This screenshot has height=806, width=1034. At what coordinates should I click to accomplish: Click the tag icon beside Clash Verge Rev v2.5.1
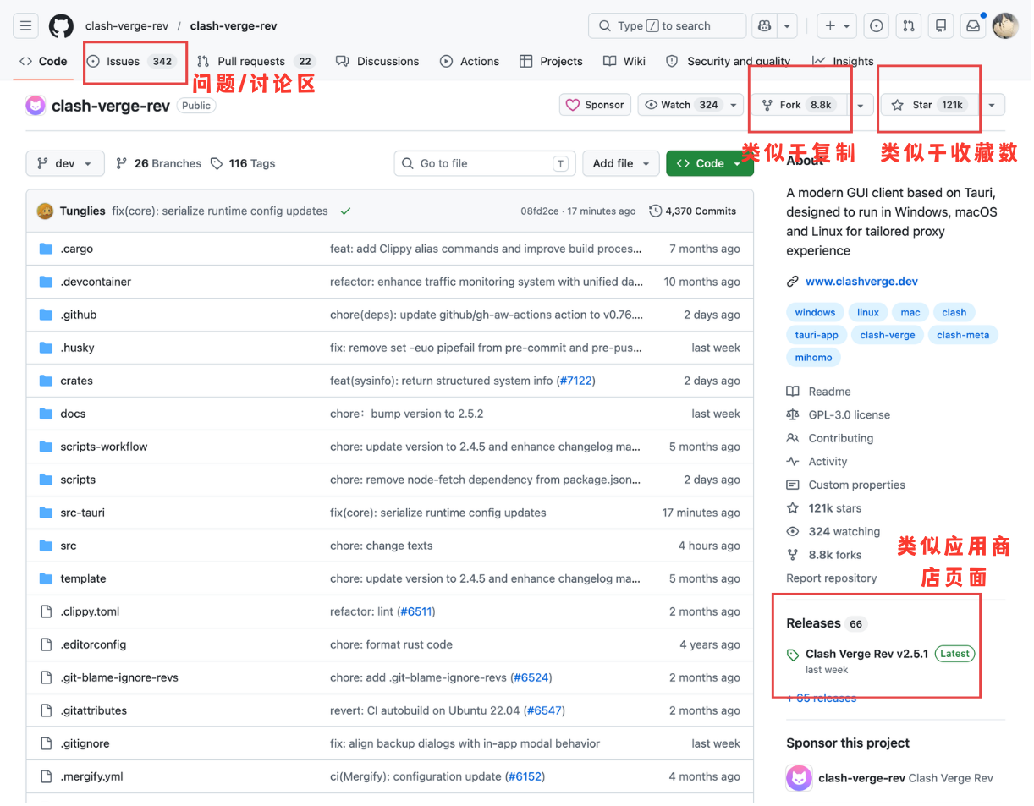pyautogui.click(x=793, y=655)
